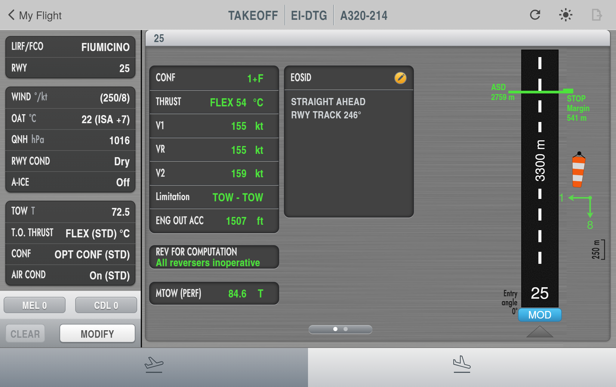Click the Limitation TOW - TOW row
This screenshot has height=387, width=616.
(214, 197)
